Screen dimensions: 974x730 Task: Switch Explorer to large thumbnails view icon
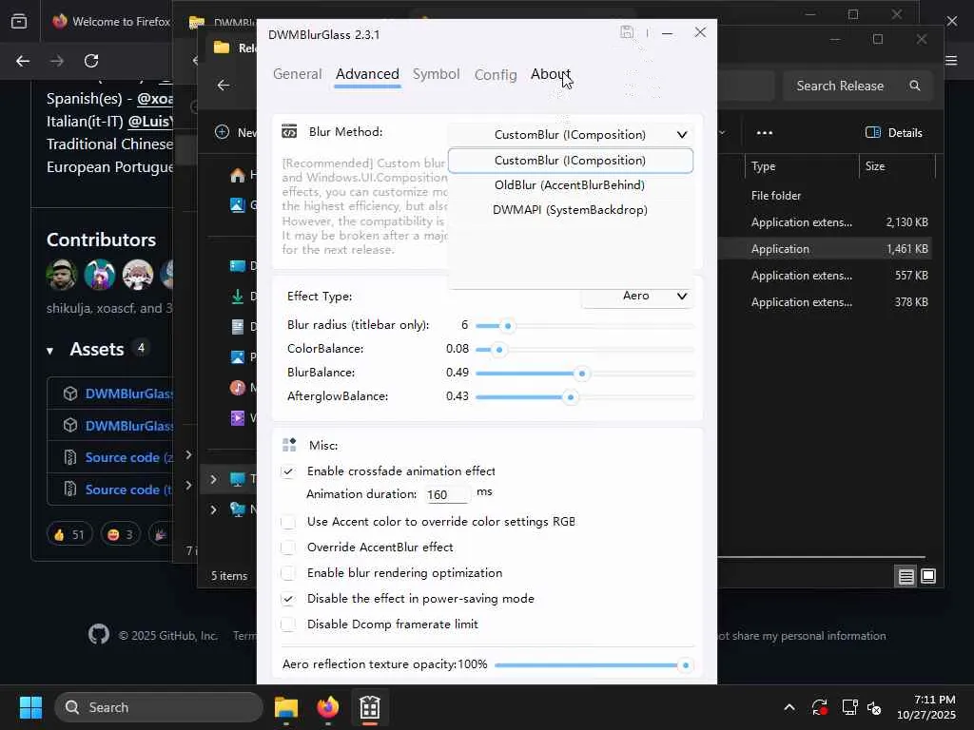point(928,577)
